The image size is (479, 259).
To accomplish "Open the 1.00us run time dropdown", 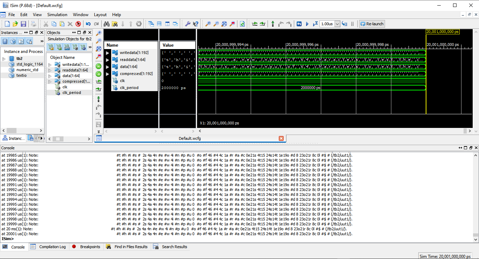I will click(337, 24).
